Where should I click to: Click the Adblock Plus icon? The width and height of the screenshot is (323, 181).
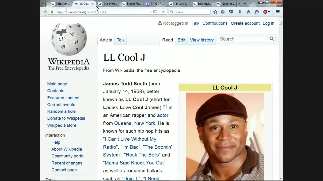[265, 12]
